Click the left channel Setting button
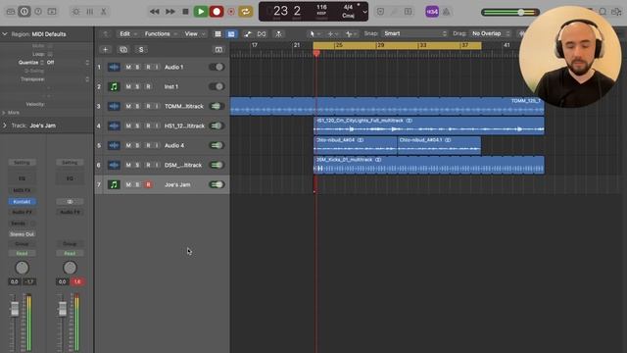 coord(22,163)
